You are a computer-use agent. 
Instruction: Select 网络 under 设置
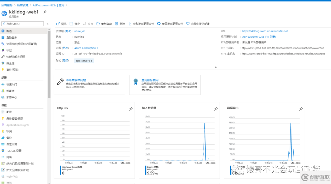click(x=10, y=157)
